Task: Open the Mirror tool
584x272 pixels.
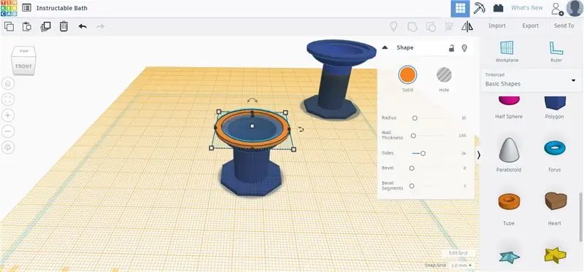Action: click(x=467, y=26)
